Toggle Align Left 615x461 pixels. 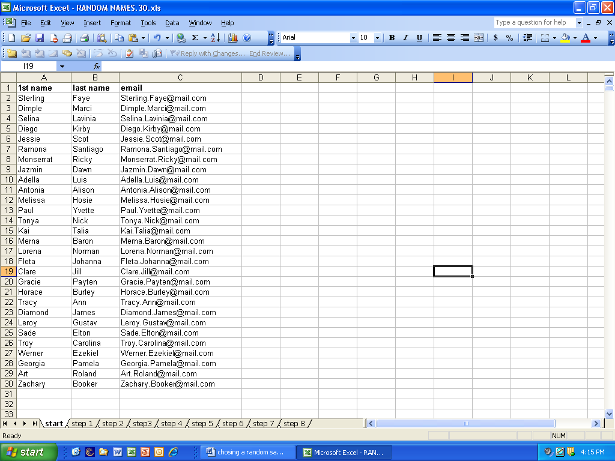click(437, 38)
